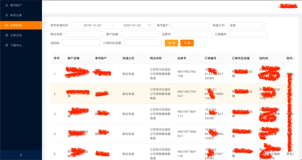Click into the 网点名称 text box
302x160 pixels.
[84, 34]
